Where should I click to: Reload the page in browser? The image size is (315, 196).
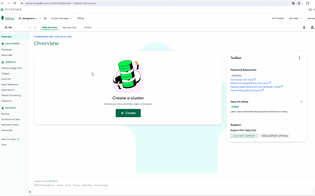tap(14, 3)
